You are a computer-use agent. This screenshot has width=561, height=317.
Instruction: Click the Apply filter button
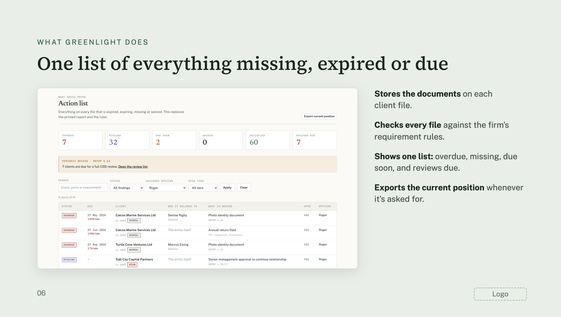point(227,188)
